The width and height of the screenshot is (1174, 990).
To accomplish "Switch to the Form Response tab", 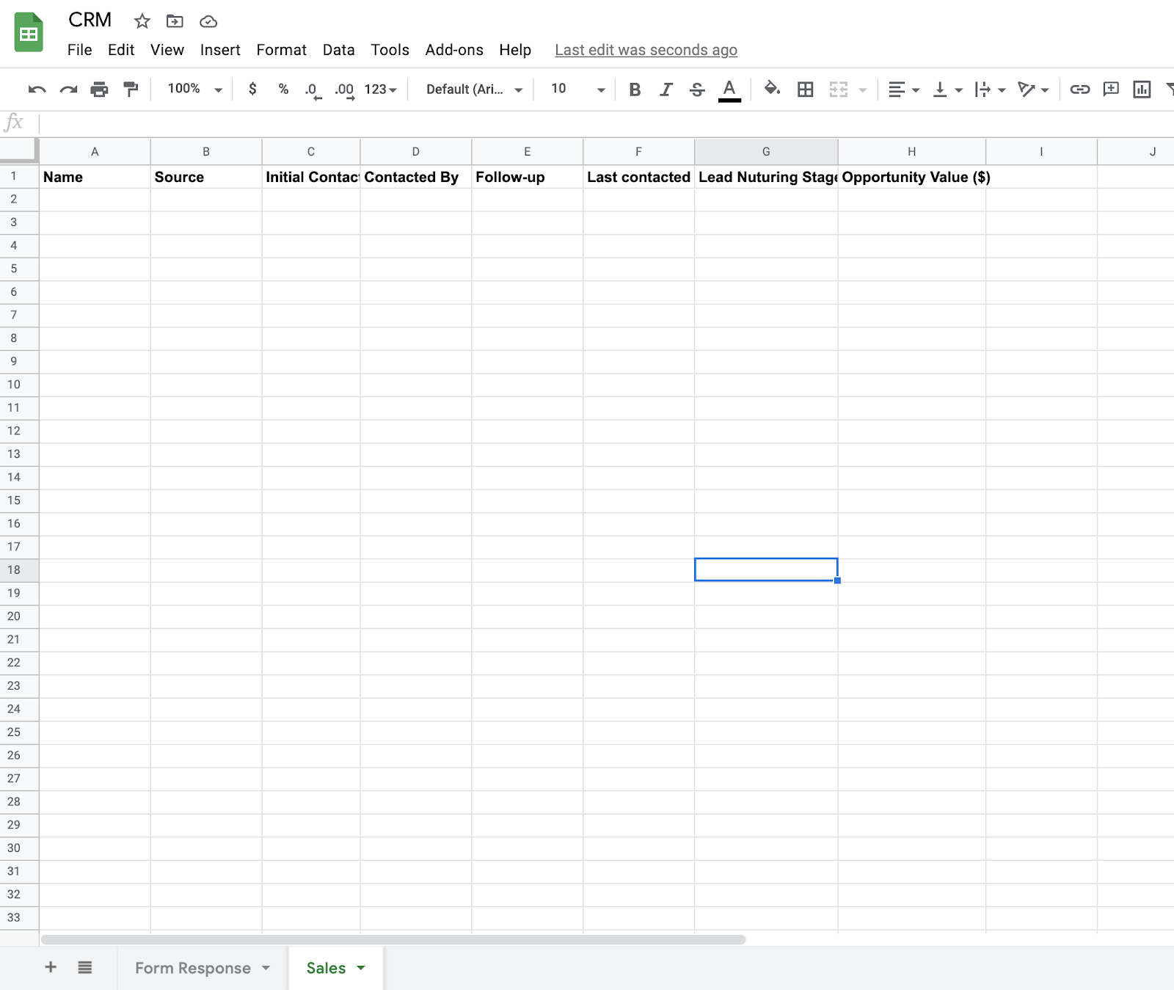I will (x=193, y=967).
